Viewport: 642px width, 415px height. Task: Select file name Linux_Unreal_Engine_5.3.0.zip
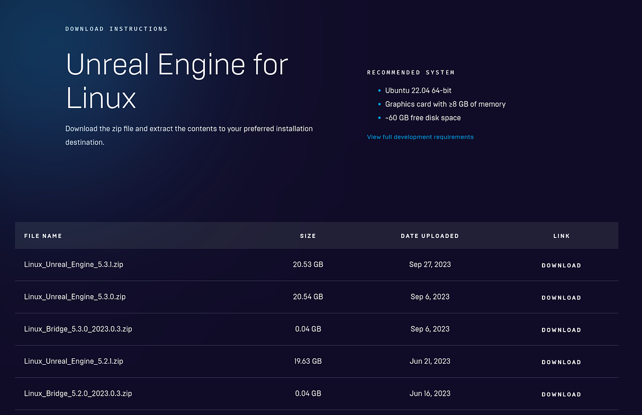pos(75,297)
